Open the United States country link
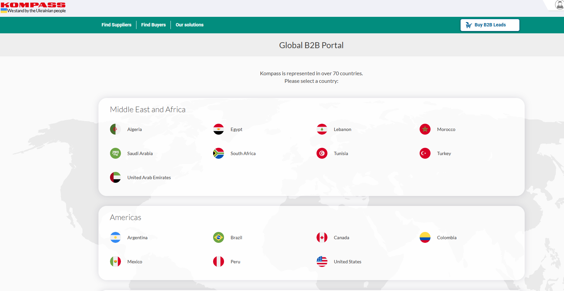Viewport: 564px width, 291px height. coord(347,262)
